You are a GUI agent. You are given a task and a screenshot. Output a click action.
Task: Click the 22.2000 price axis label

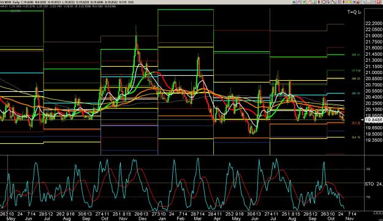coord(373,23)
